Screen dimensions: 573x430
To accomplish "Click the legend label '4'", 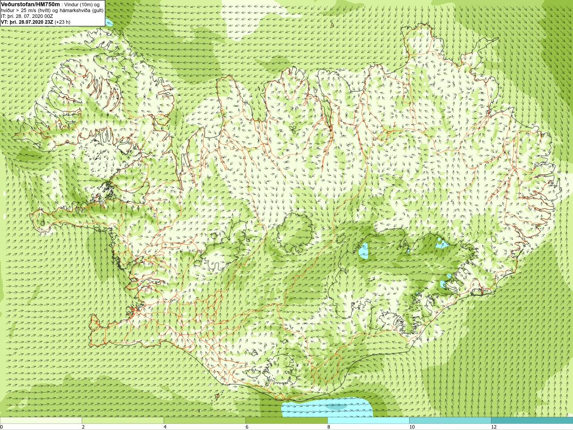I will tap(165, 427).
